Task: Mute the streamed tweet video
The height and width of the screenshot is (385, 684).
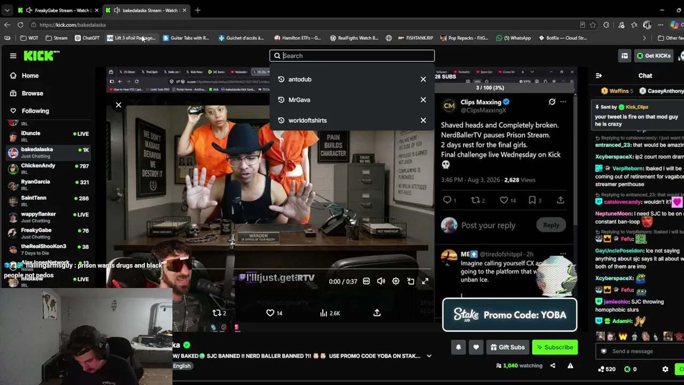Action: coord(381,281)
